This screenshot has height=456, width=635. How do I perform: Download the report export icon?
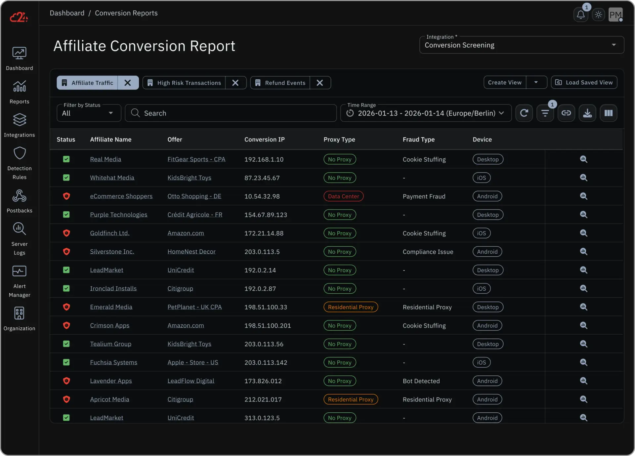coord(587,113)
